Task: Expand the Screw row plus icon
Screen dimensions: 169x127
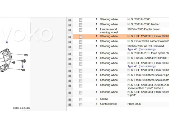Action: pyautogui.click(x=70, y=100)
